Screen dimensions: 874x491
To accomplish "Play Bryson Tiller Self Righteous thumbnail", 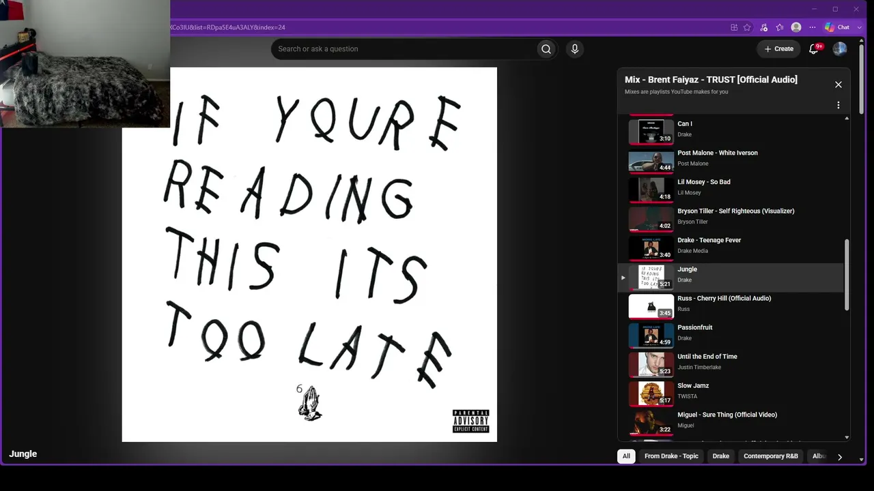I will click(651, 219).
